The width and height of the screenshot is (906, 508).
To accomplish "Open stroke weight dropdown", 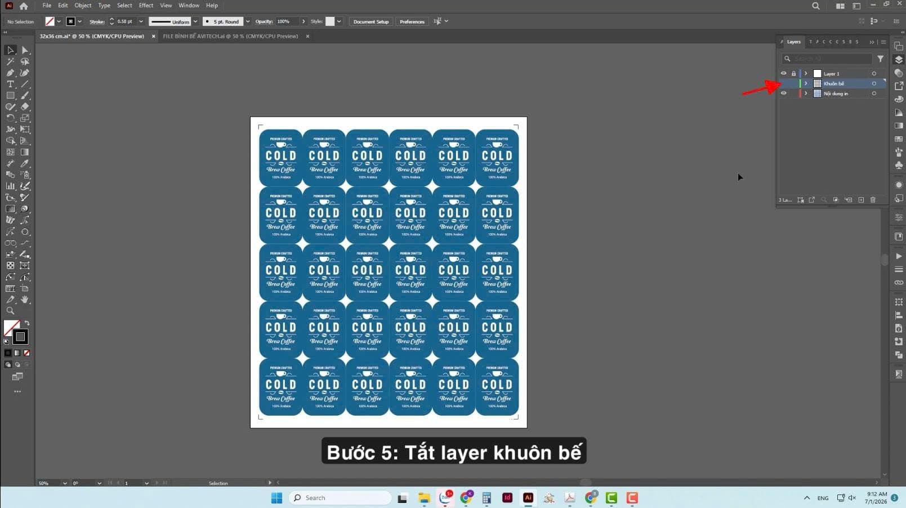I will point(141,21).
